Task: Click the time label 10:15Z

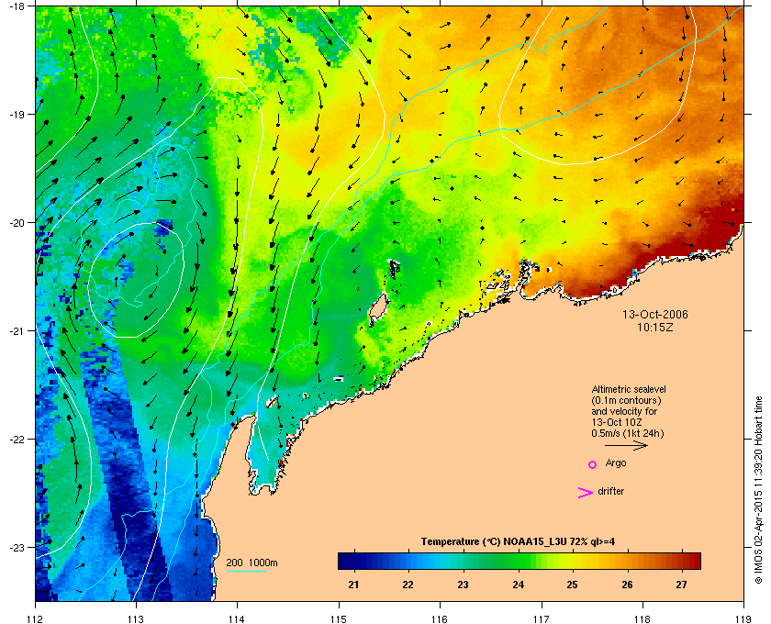Action: [655, 327]
